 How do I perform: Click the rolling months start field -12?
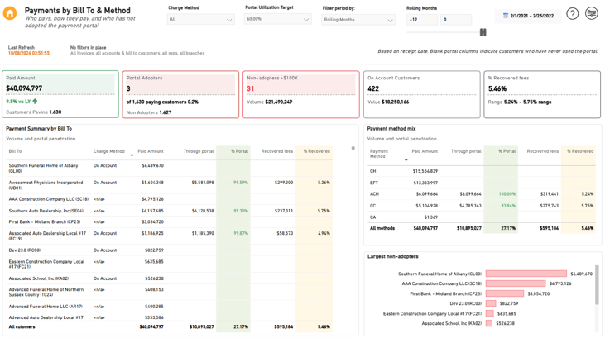click(x=422, y=20)
